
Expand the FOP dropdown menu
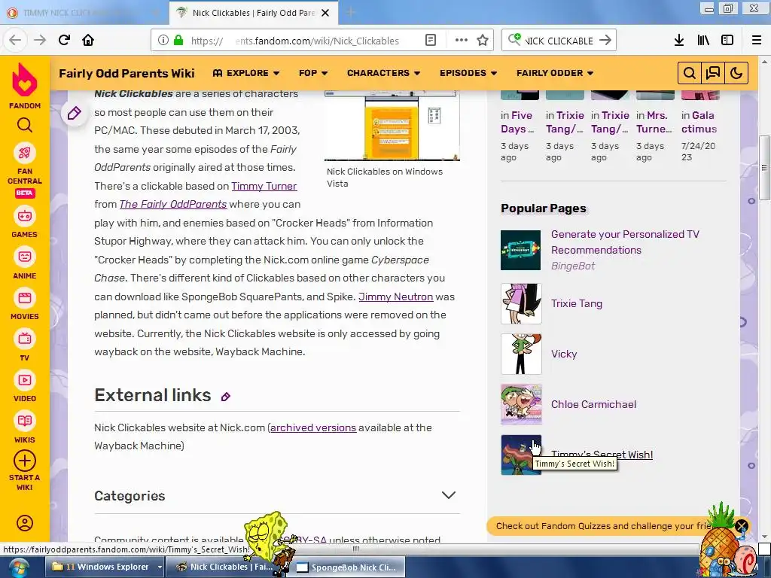click(313, 73)
